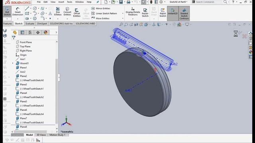Open the Help menu
The image size is (255, 143).
pyautogui.click(x=89, y=2)
